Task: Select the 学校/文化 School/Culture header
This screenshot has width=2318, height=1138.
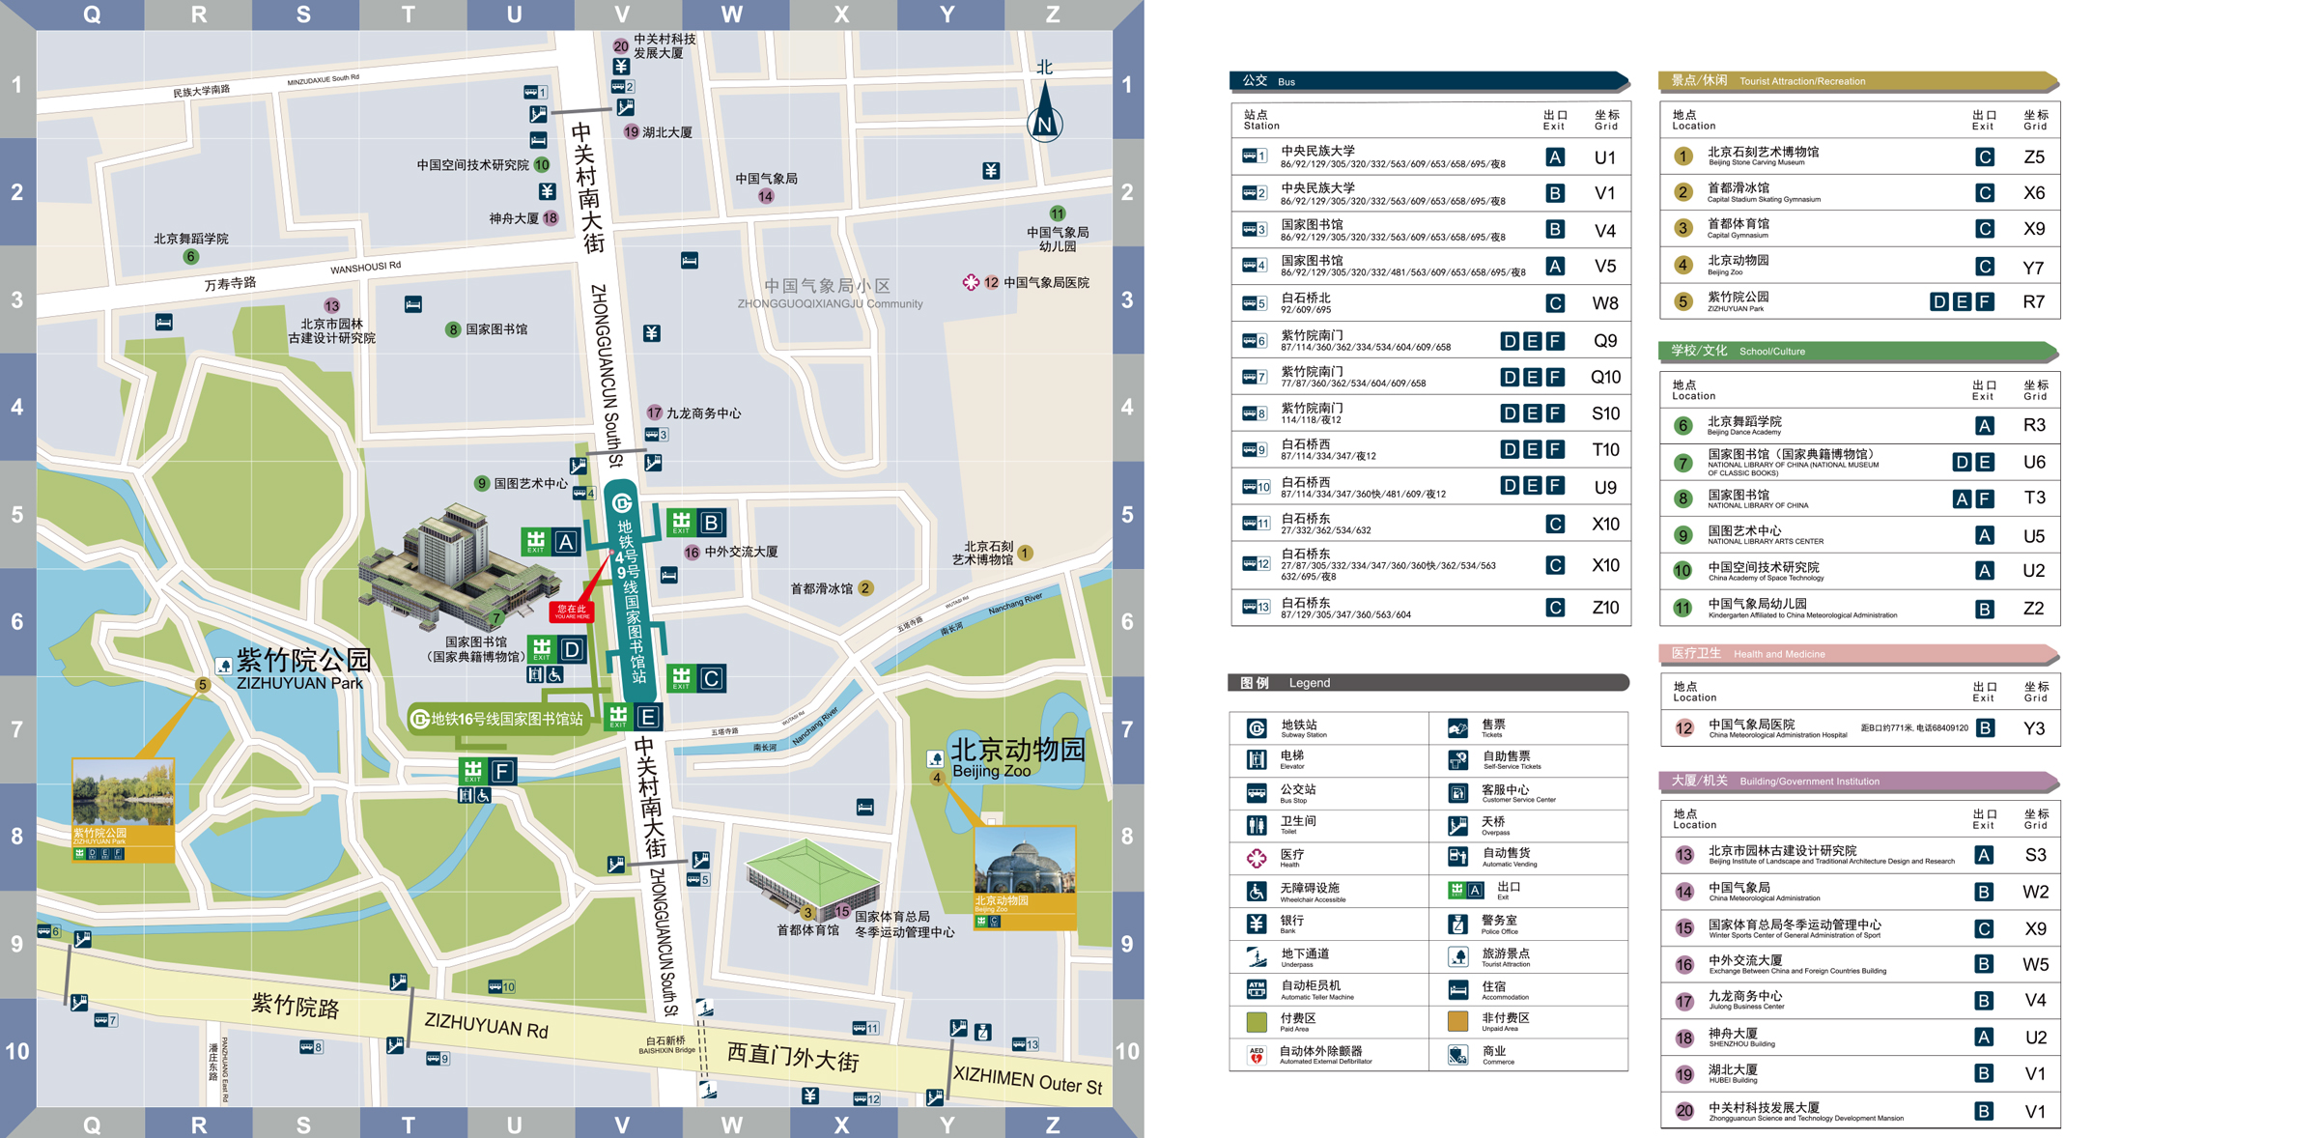Action: (x=1858, y=351)
